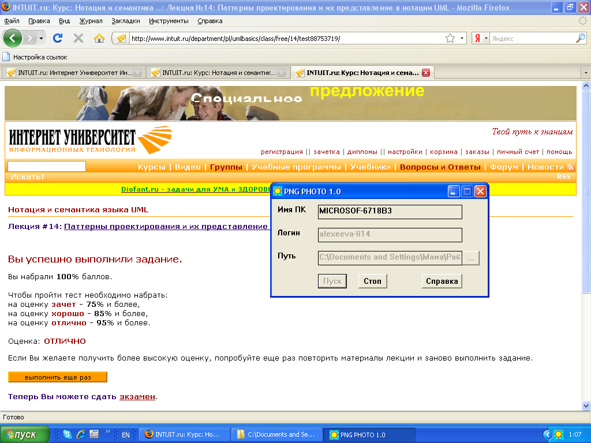Click the Stop loading X icon

pos(78,38)
